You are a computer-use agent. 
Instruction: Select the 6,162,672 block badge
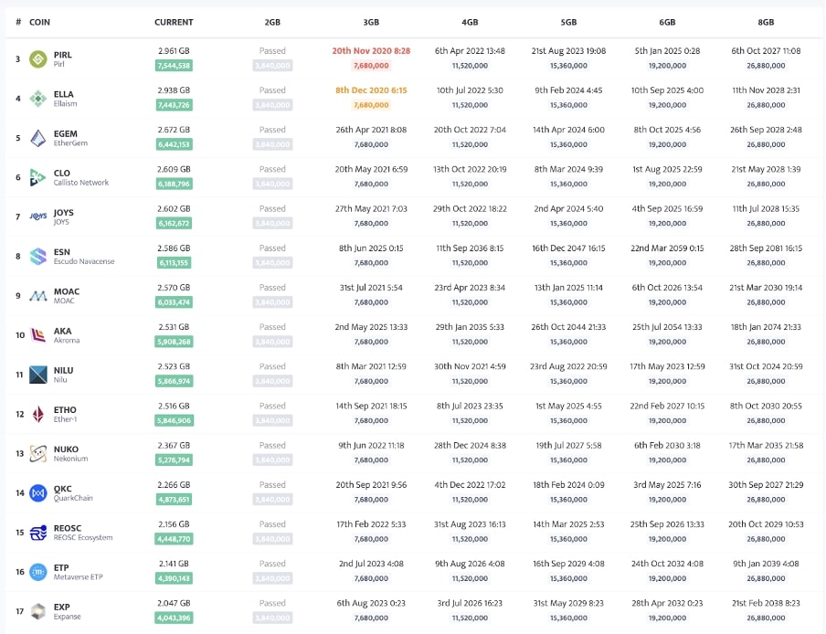[x=174, y=223]
